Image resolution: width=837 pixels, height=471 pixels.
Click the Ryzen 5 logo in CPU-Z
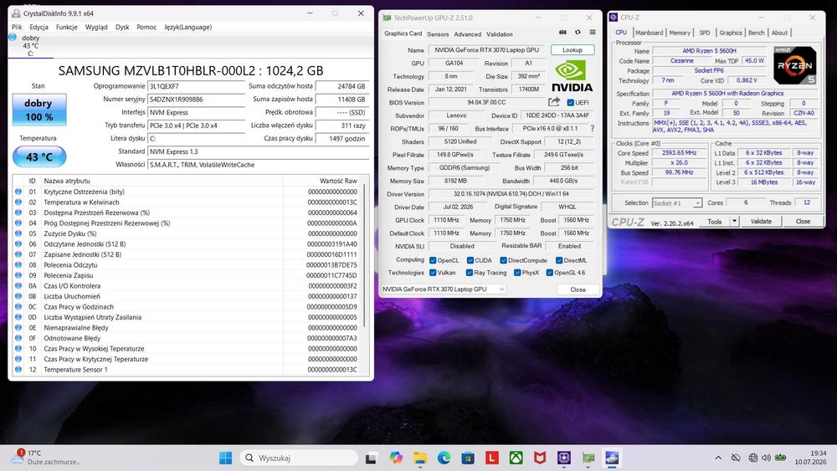pyautogui.click(x=795, y=65)
